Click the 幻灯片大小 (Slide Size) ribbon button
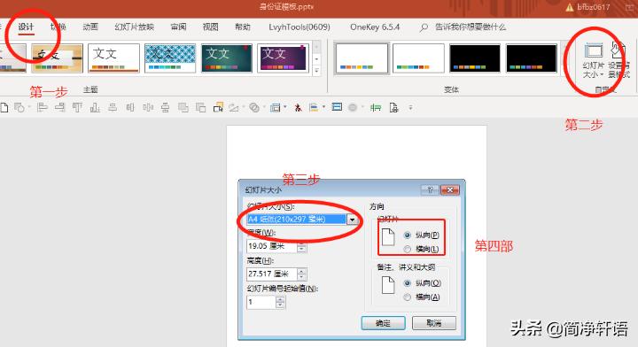Screen dimensions: 638x347 593,59
